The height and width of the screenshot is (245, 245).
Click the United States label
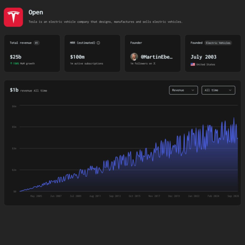click(206, 65)
